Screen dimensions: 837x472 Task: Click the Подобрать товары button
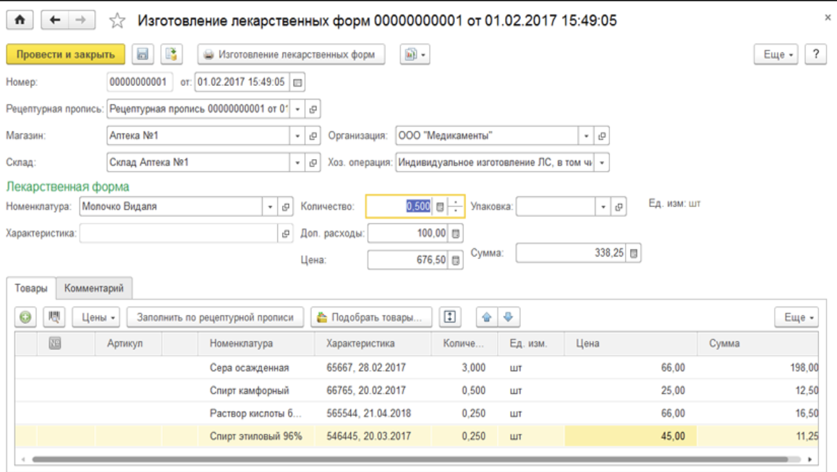pyautogui.click(x=370, y=317)
